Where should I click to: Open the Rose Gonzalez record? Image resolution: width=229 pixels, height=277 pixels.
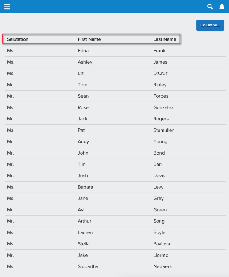[x=115, y=108]
